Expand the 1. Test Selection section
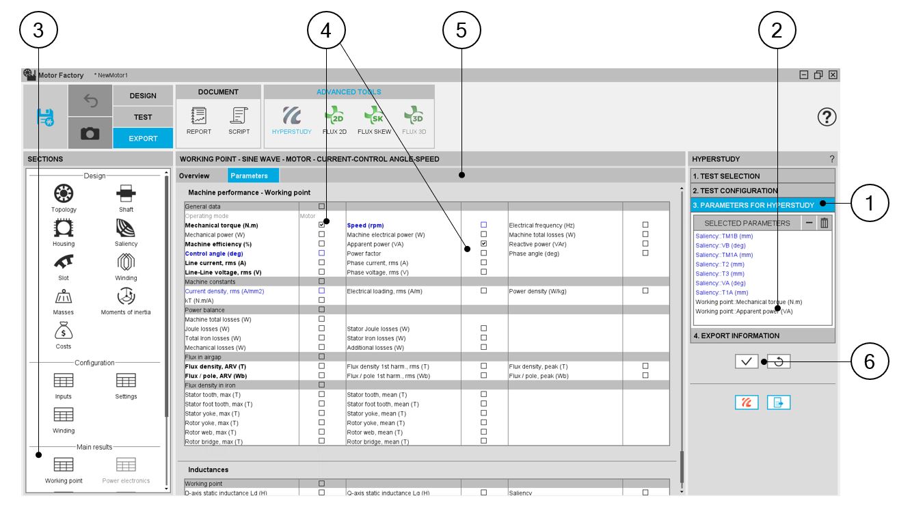The image size is (897, 507). (x=762, y=176)
